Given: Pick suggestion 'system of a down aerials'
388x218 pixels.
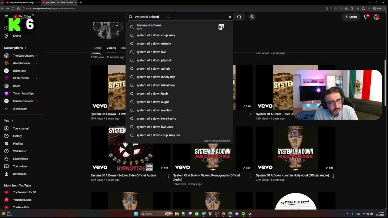Looking at the screenshot, I should pos(179,69).
